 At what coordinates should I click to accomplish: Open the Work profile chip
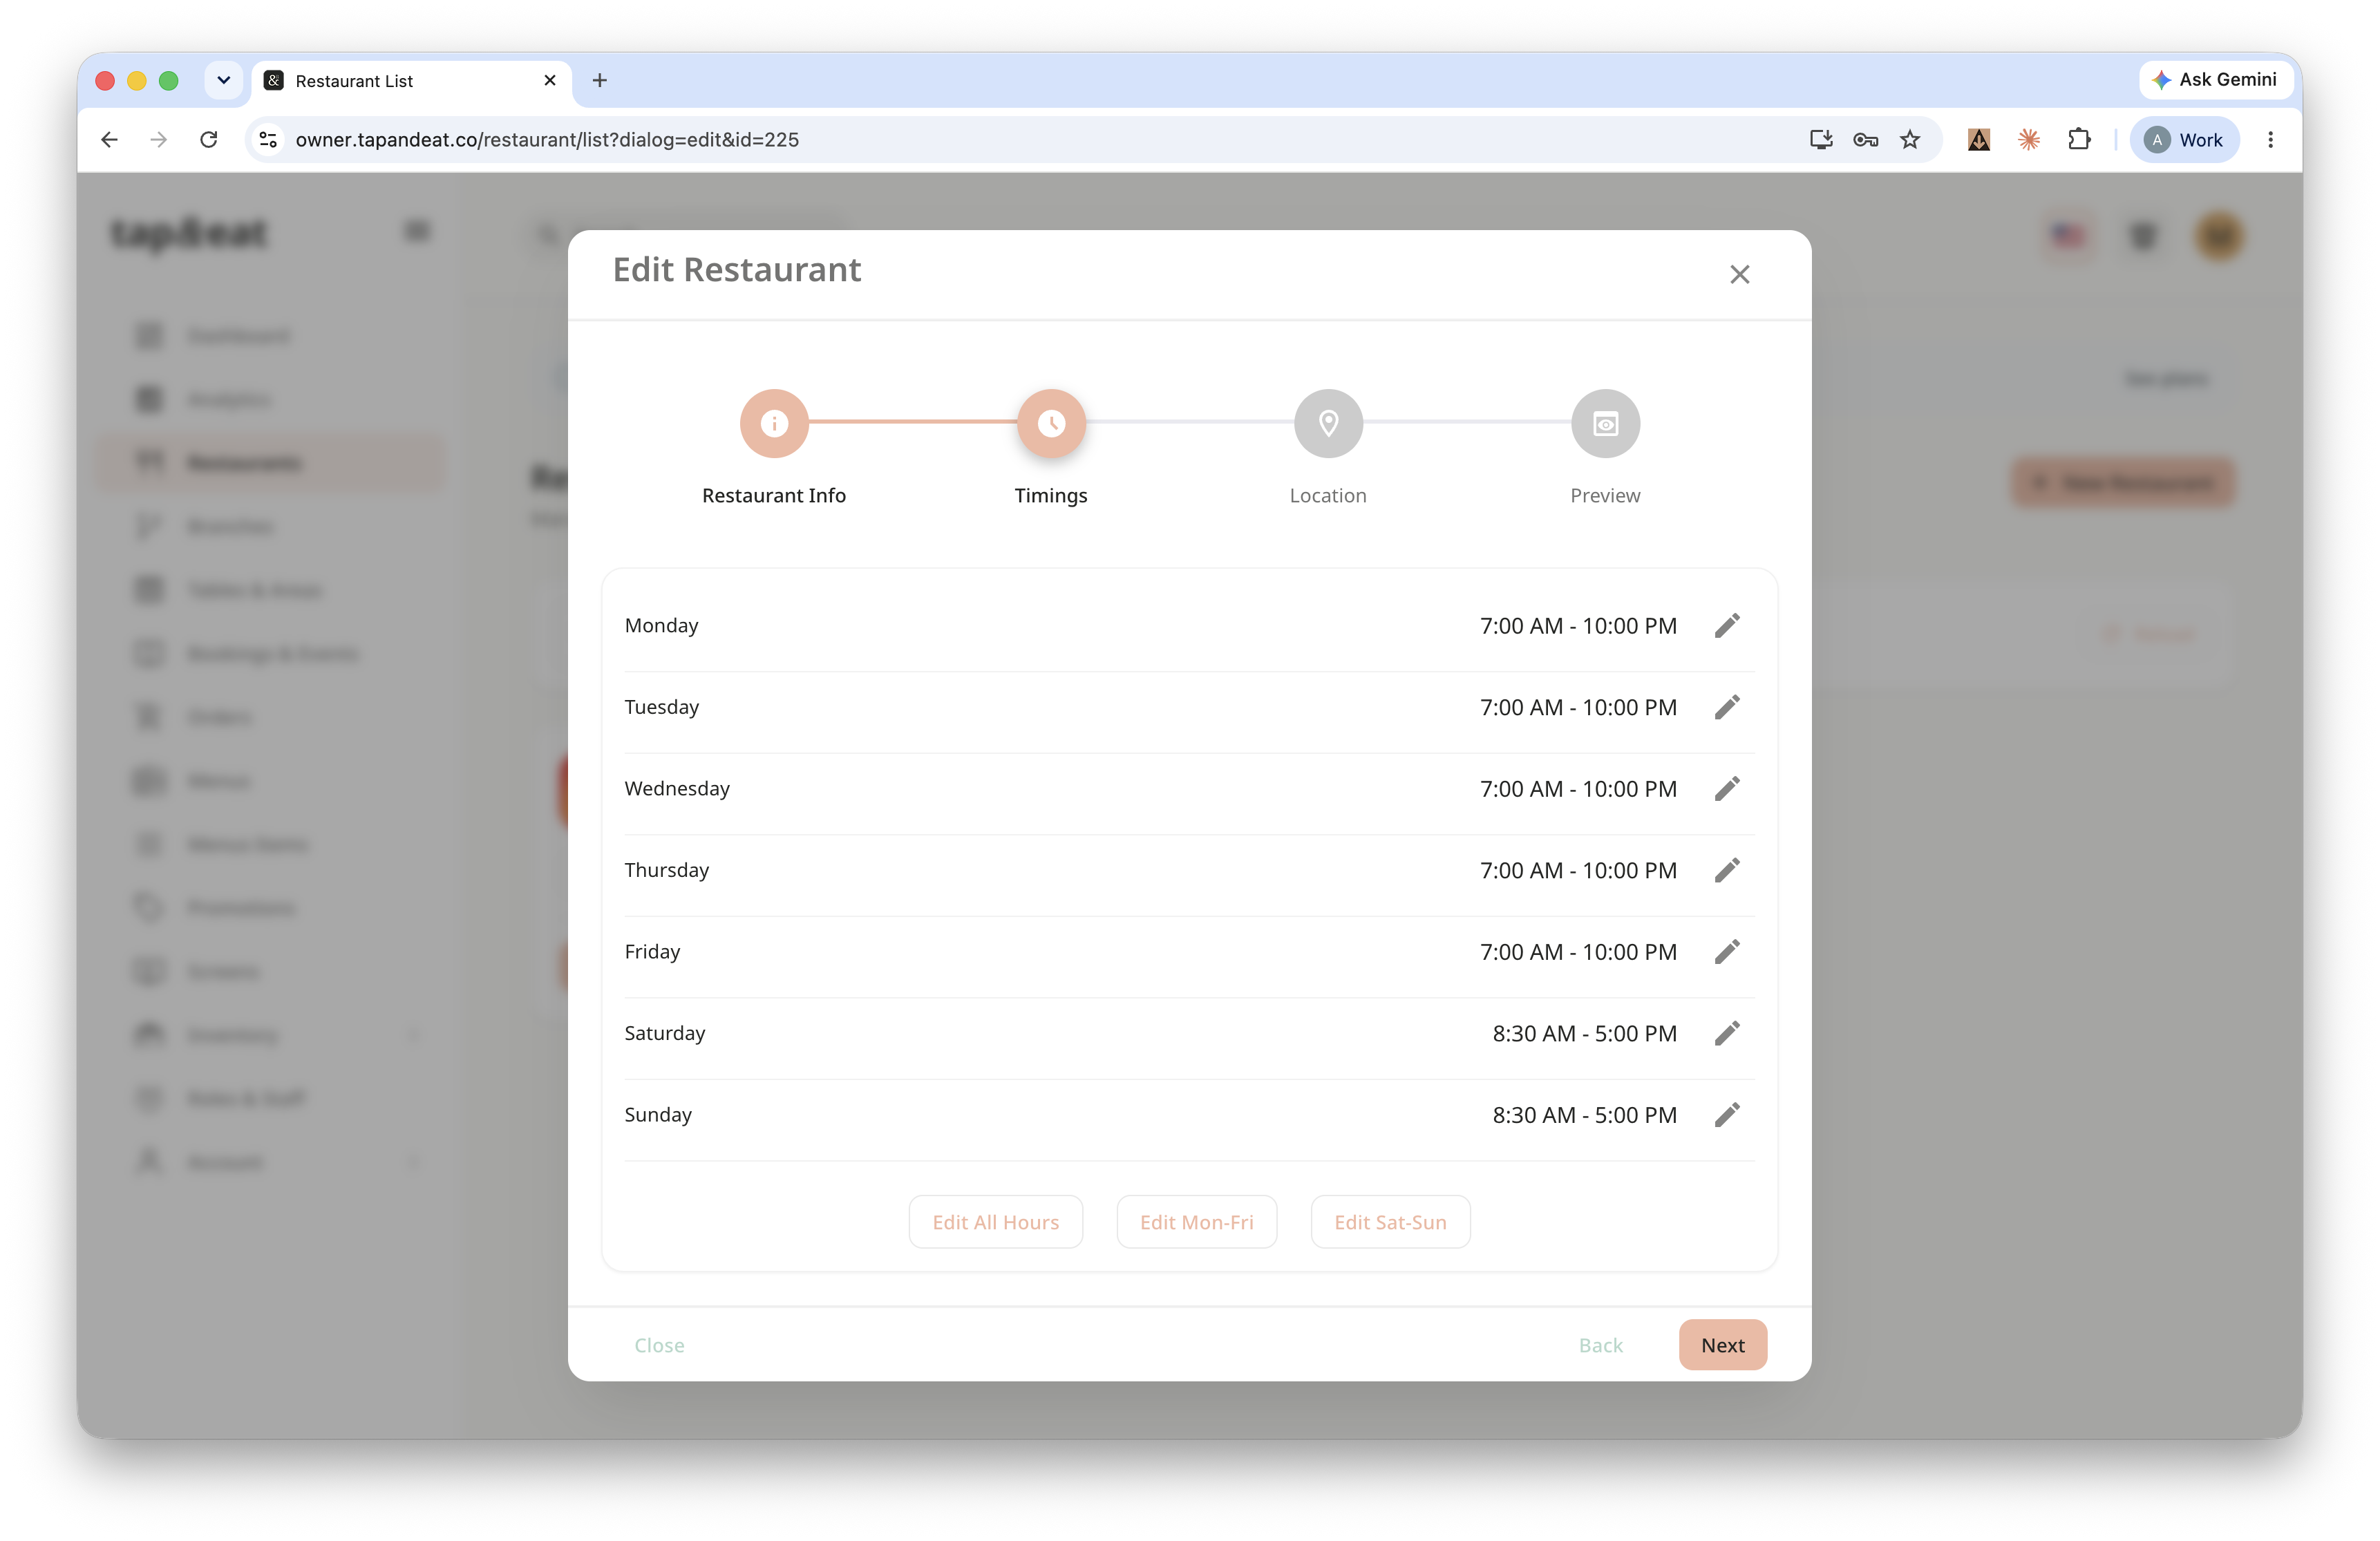tap(2184, 140)
